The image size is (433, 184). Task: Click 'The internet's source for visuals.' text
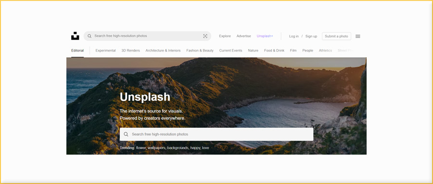click(x=152, y=111)
